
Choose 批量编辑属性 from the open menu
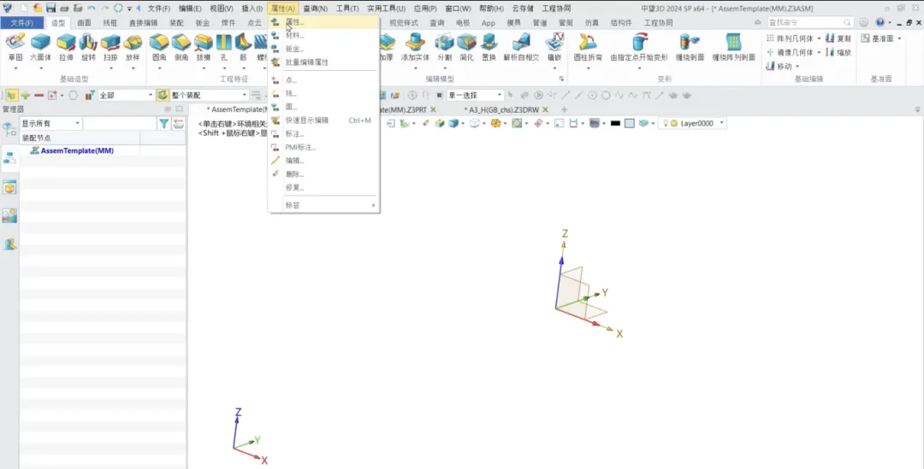[306, 62]
